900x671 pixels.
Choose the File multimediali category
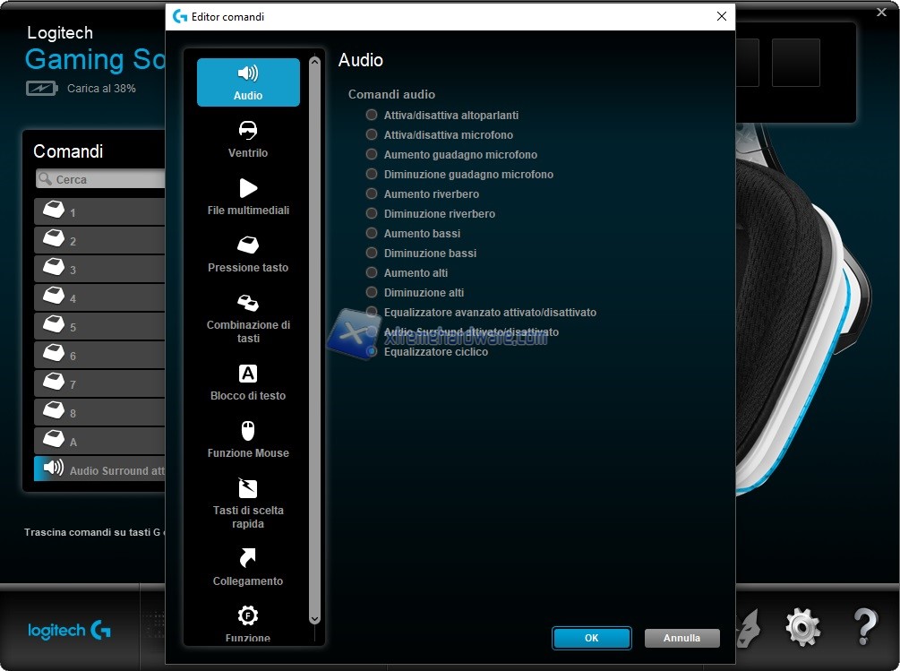click(x=248, y=196)
